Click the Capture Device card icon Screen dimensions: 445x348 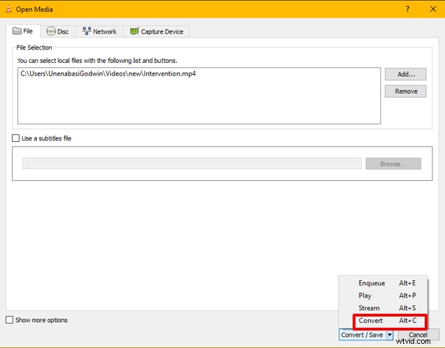coord(134,31)
